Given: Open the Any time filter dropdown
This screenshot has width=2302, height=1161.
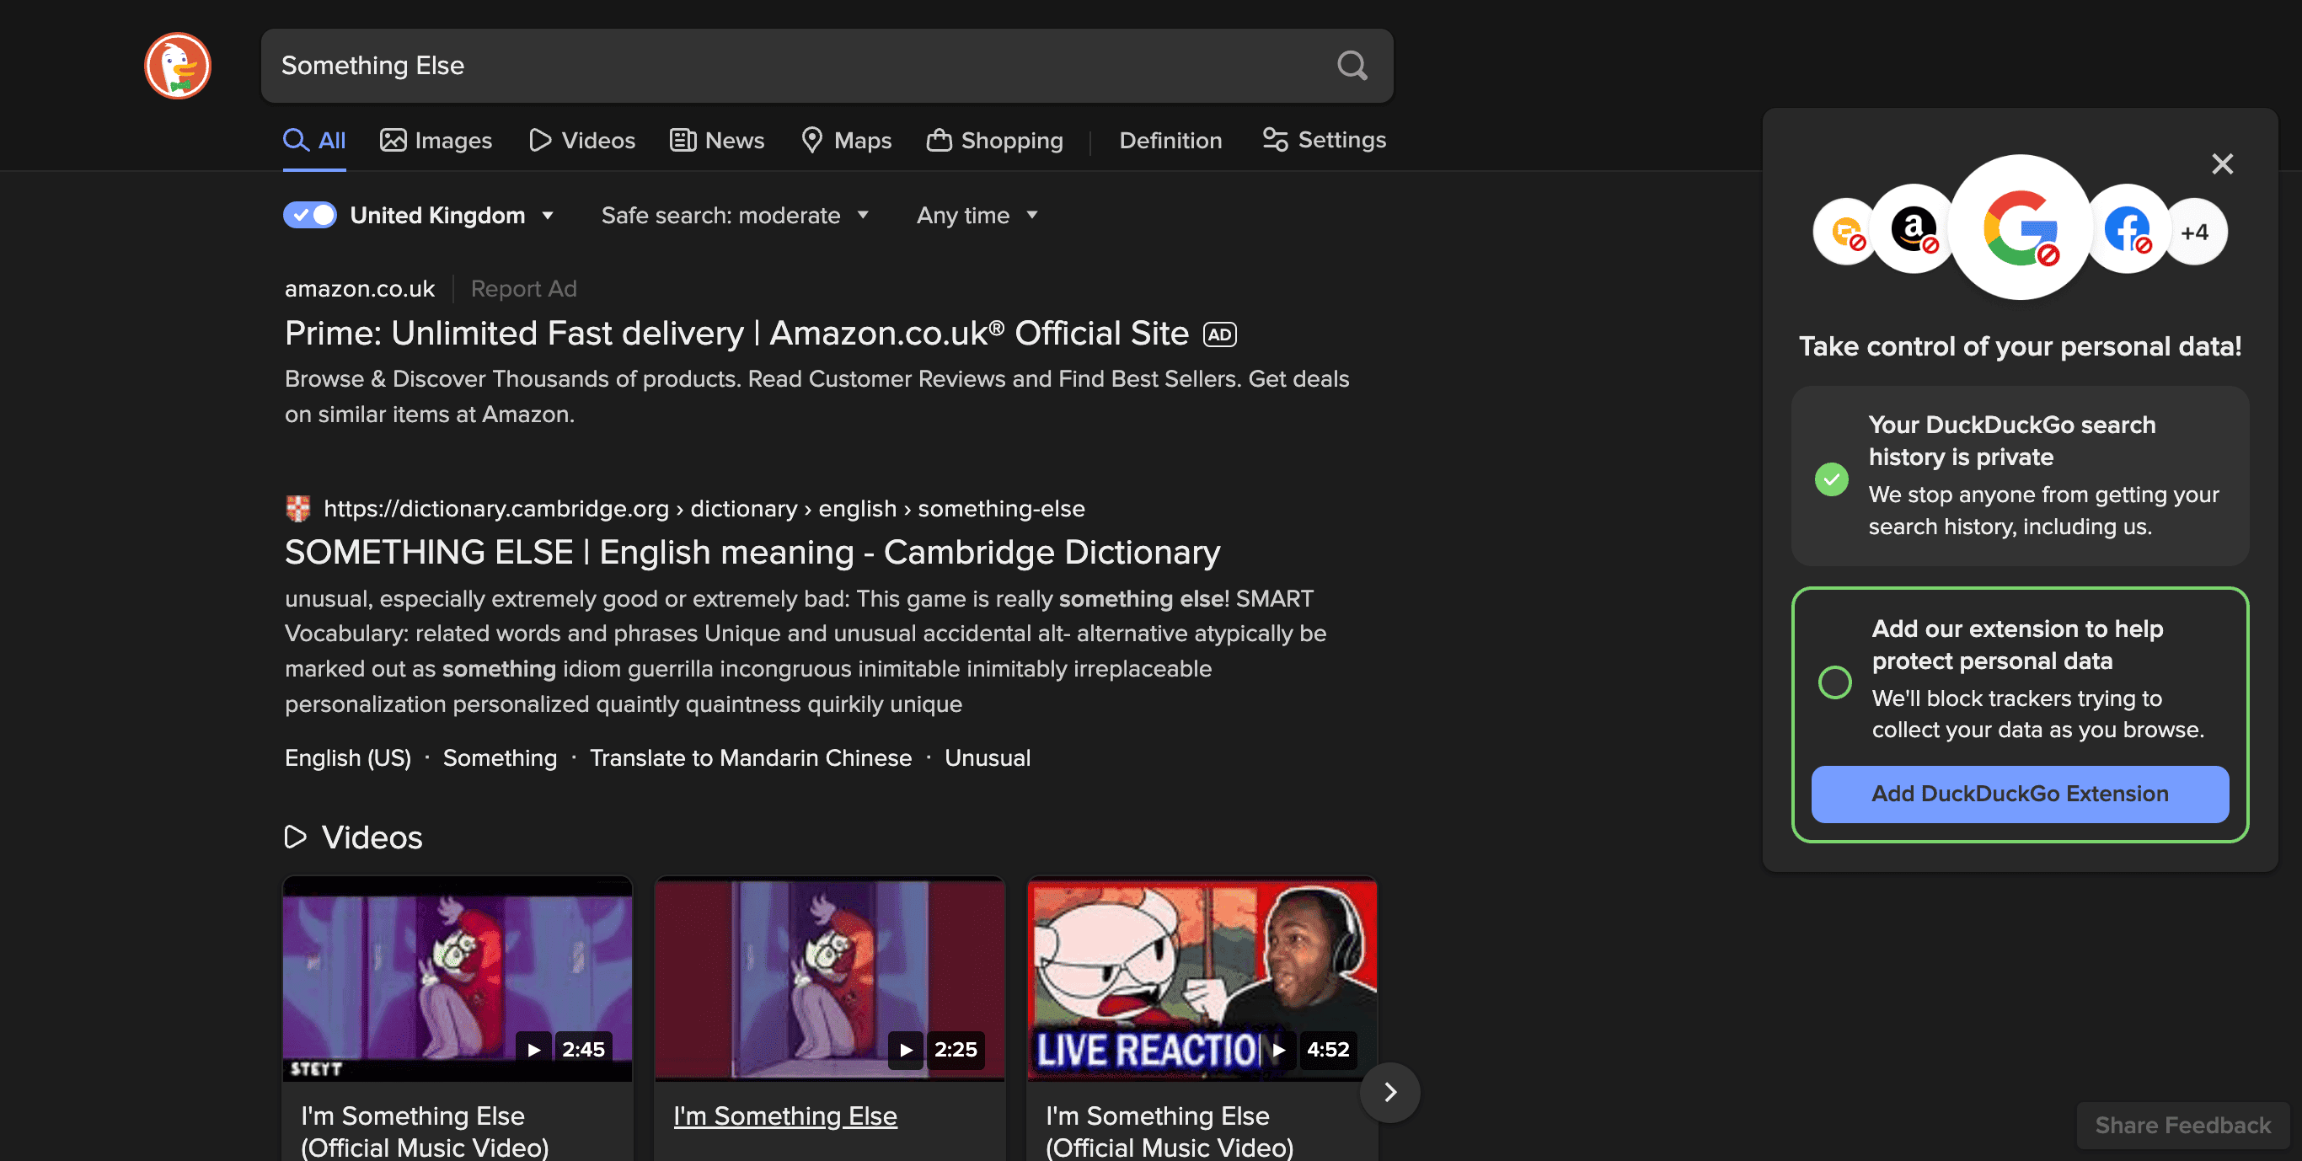Looking at the screenshot, I should (x=977, y=216).
